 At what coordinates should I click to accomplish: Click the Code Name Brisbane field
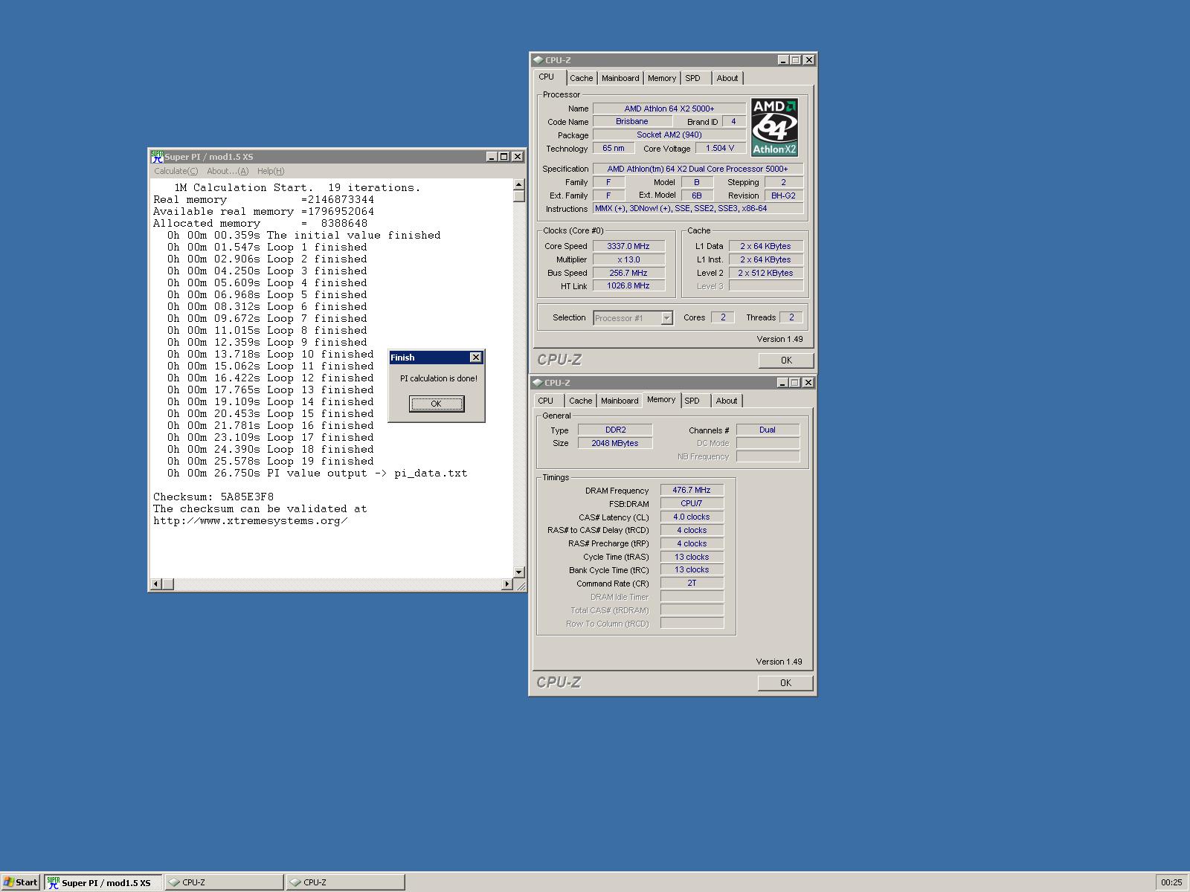point(632,122)
